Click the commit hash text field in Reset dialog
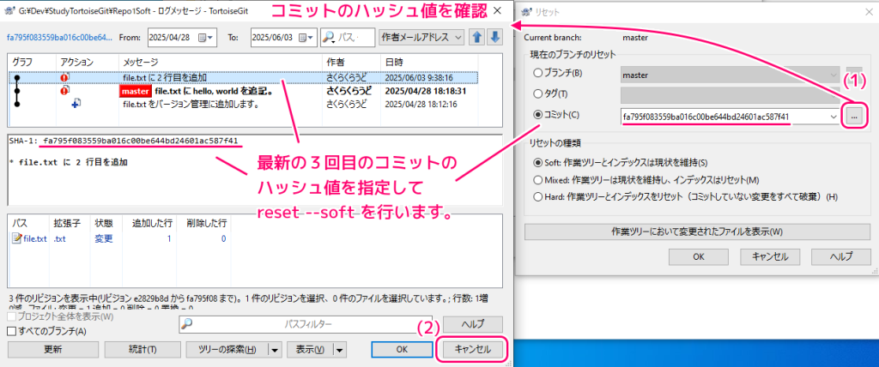879x367 pixels. point(723,117)
